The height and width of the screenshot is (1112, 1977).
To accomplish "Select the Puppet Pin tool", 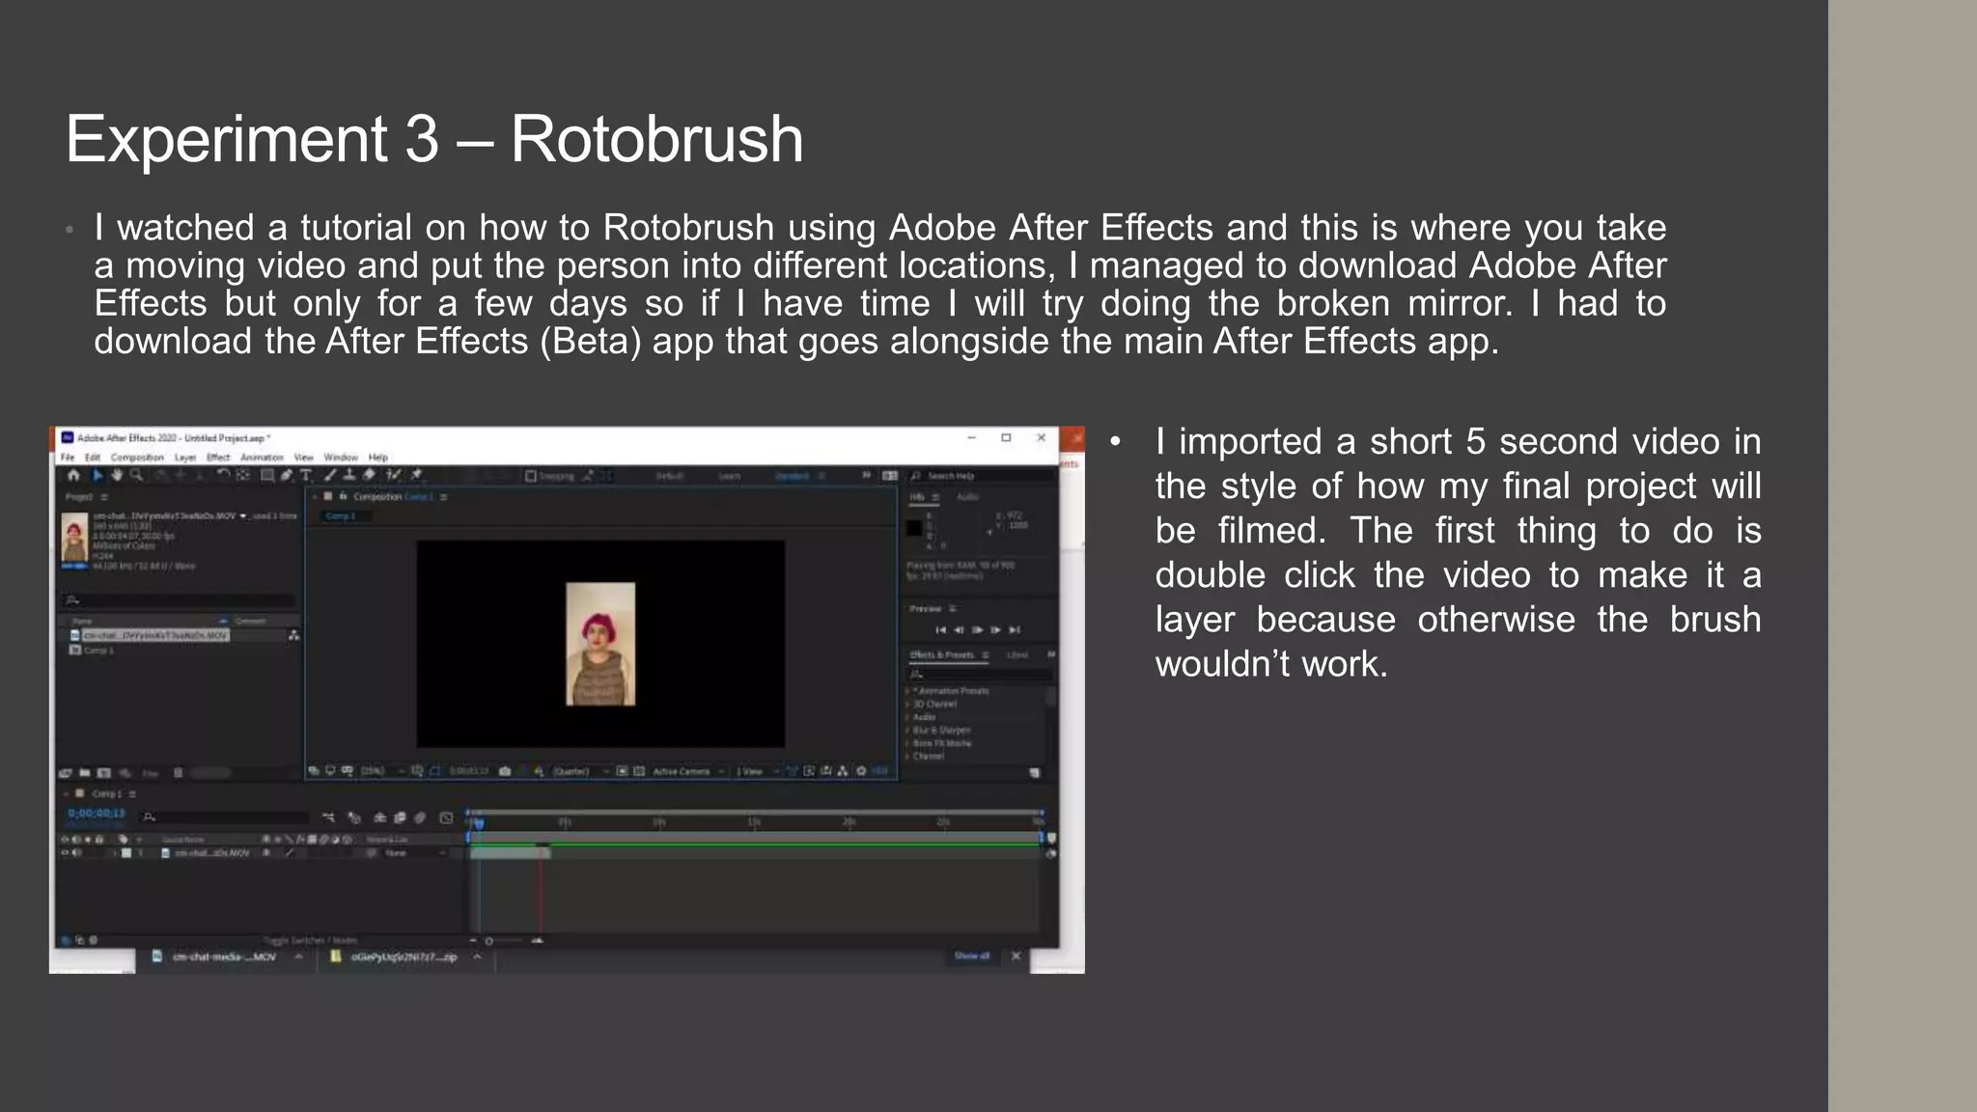I will (416, 475).
